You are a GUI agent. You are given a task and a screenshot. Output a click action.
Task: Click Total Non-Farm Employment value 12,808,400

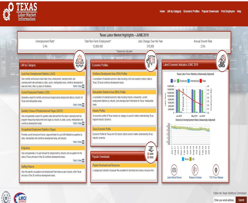tap(97, 46)
